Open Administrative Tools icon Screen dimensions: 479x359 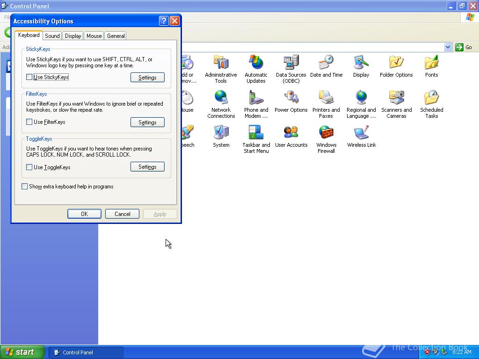[x=221, y=63]
